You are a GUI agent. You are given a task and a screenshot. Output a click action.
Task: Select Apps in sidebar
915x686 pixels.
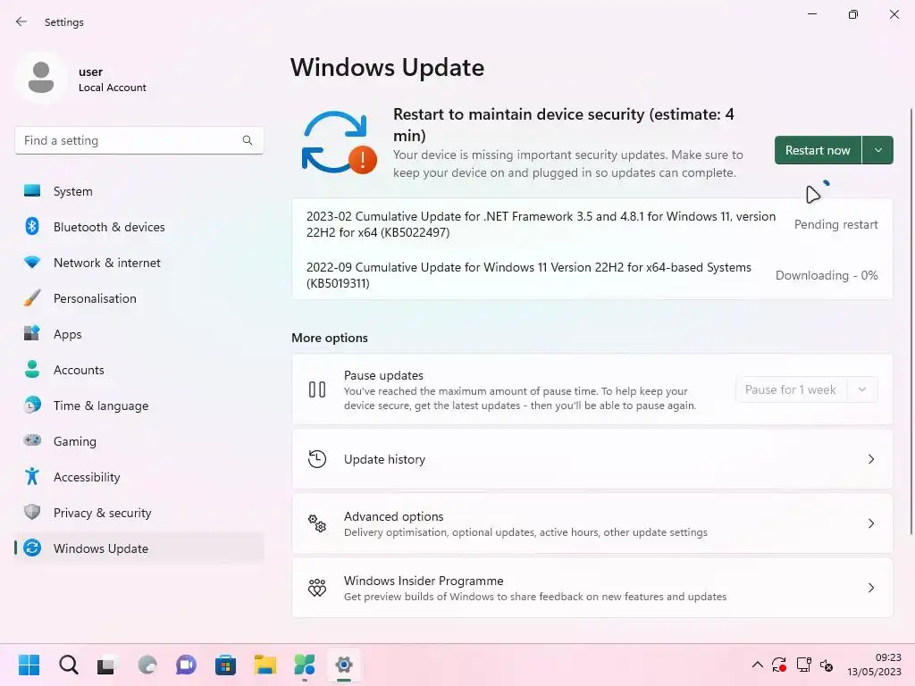coord(139,334)
